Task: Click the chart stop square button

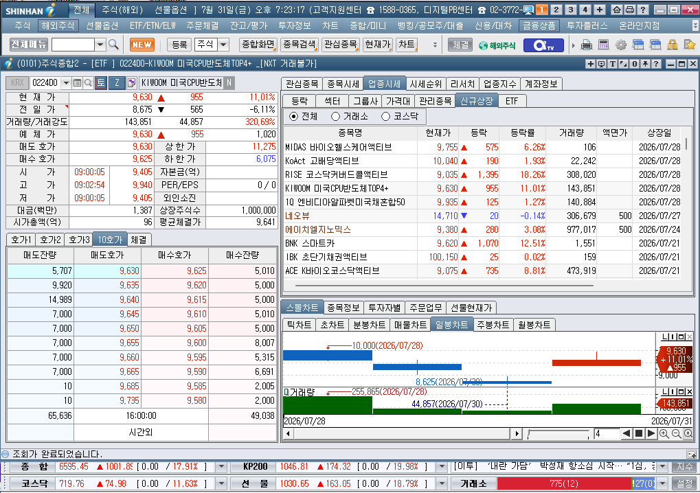Action: 639,433
